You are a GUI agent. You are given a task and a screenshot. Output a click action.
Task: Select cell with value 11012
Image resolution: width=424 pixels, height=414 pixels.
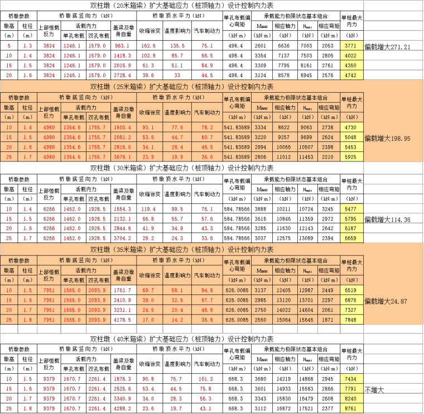[x=283, y=158]
